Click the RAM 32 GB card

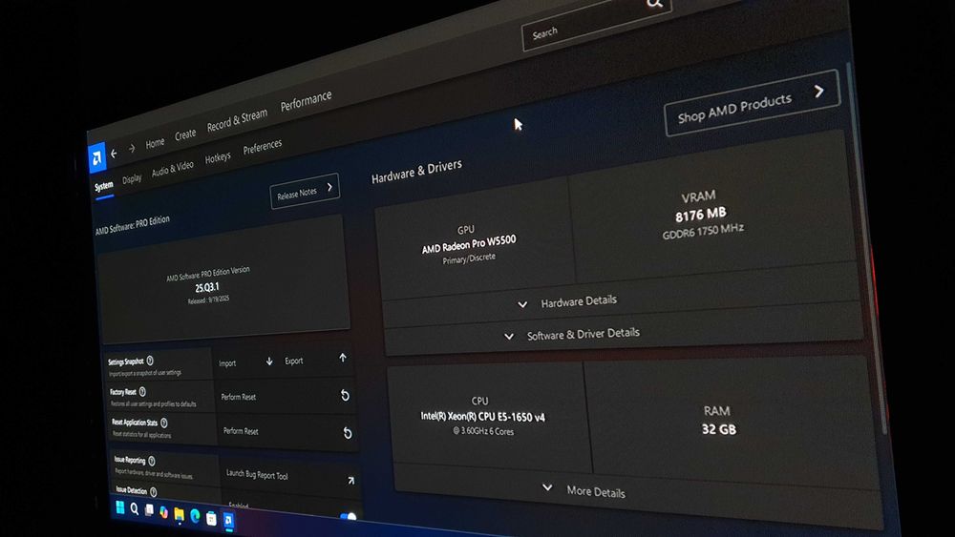point(730,421)
